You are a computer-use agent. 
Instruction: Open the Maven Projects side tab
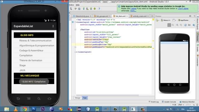198,23
